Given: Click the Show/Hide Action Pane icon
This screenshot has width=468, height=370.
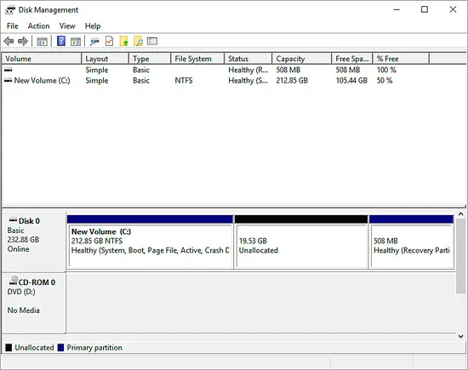Looking at the screenshot, I should 76,42.
